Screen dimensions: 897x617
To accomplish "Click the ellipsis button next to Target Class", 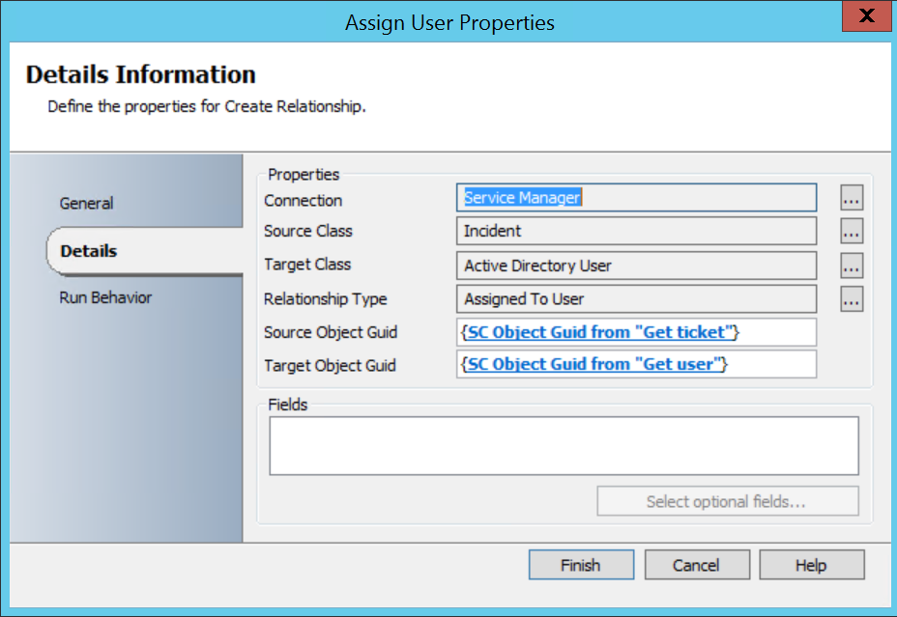I will [851, 266].
